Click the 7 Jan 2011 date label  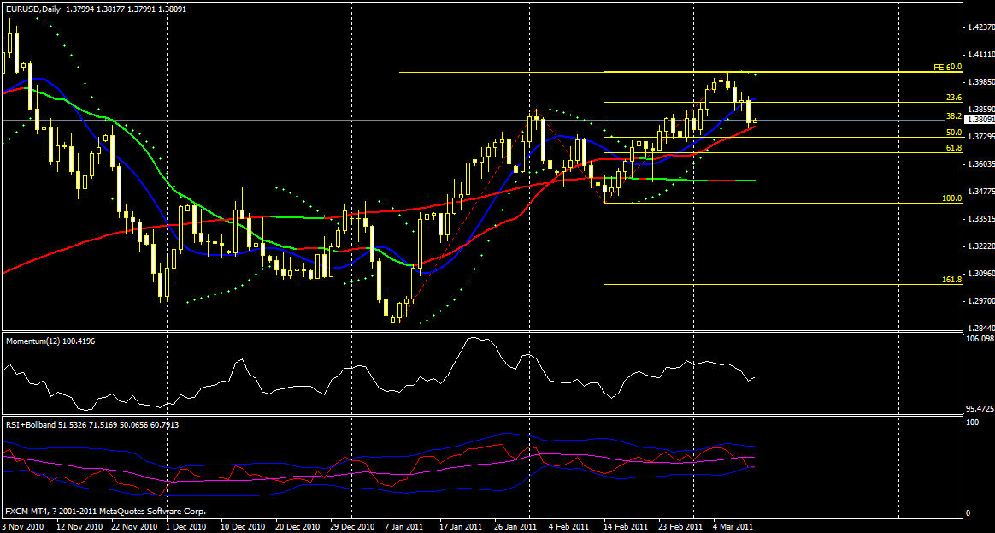(x=405, y=527)
